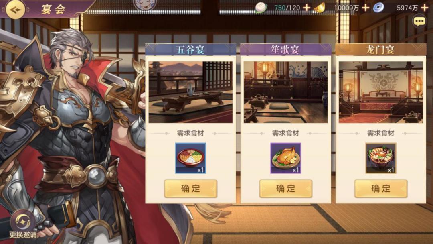Confirm the 龙门宴 banquet with 确定

click(381, 189)
